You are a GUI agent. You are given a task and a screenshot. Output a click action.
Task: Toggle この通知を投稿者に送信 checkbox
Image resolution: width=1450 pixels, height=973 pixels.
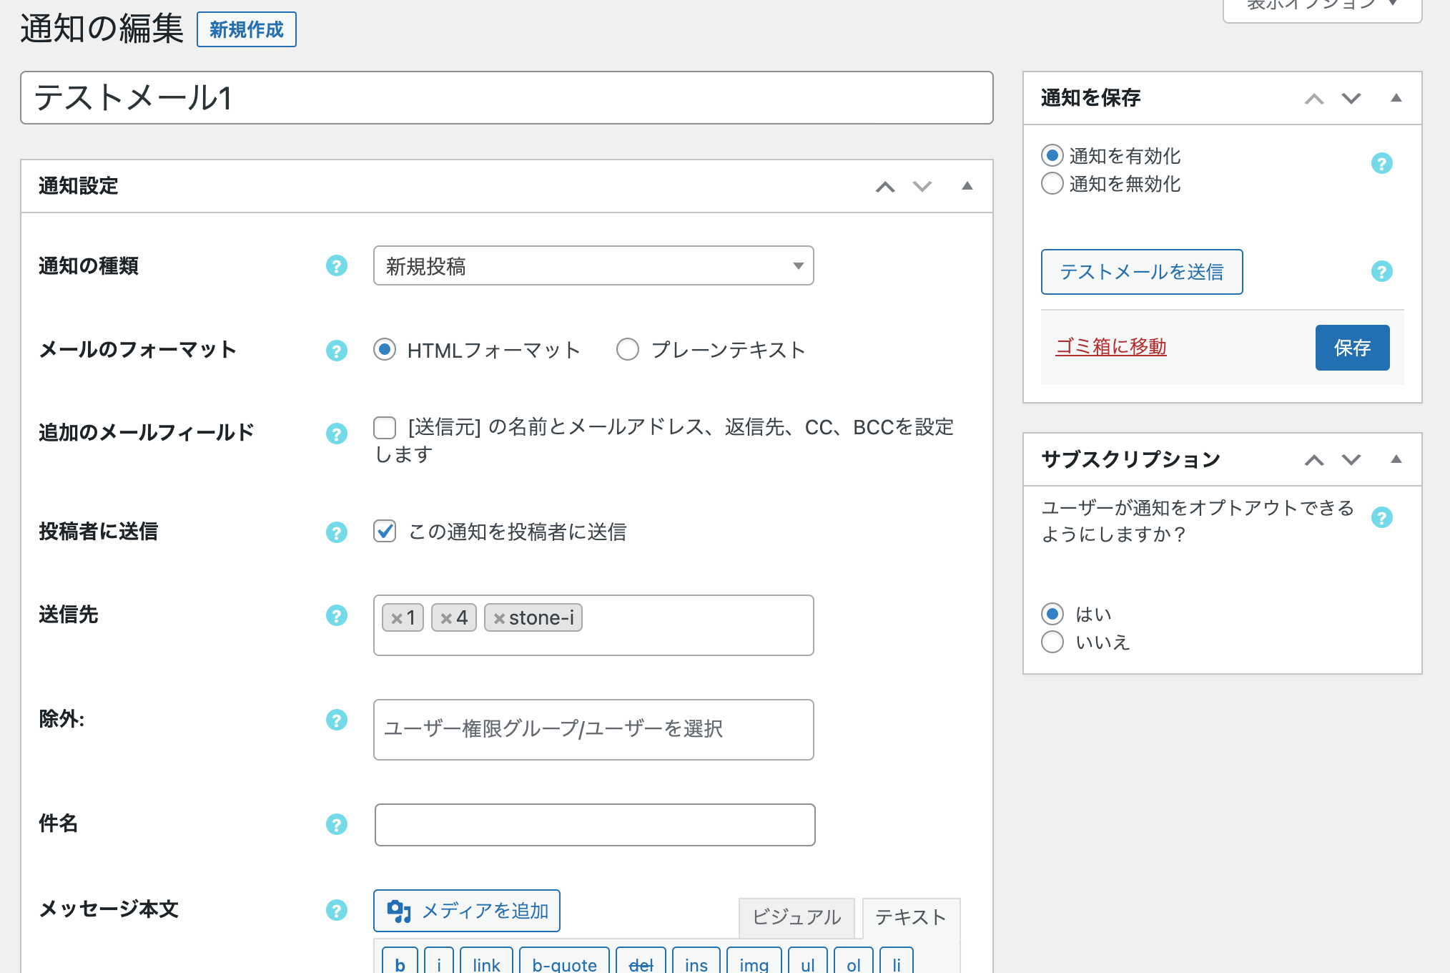(x=385, y=532)
